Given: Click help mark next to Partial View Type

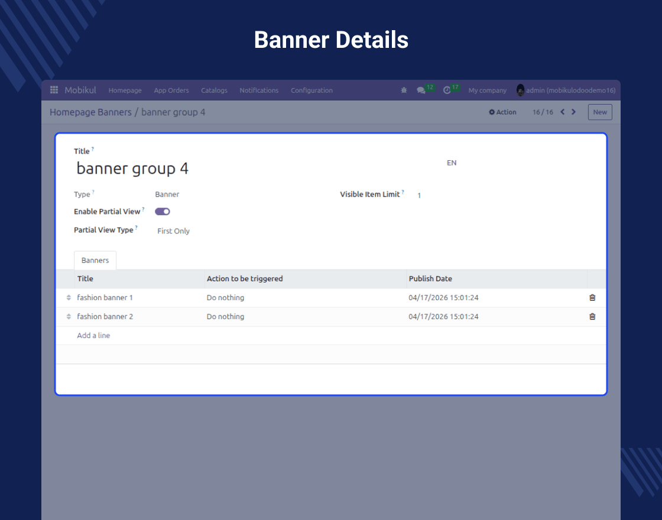Looking at the screenshot, I should tap(136, 227).
